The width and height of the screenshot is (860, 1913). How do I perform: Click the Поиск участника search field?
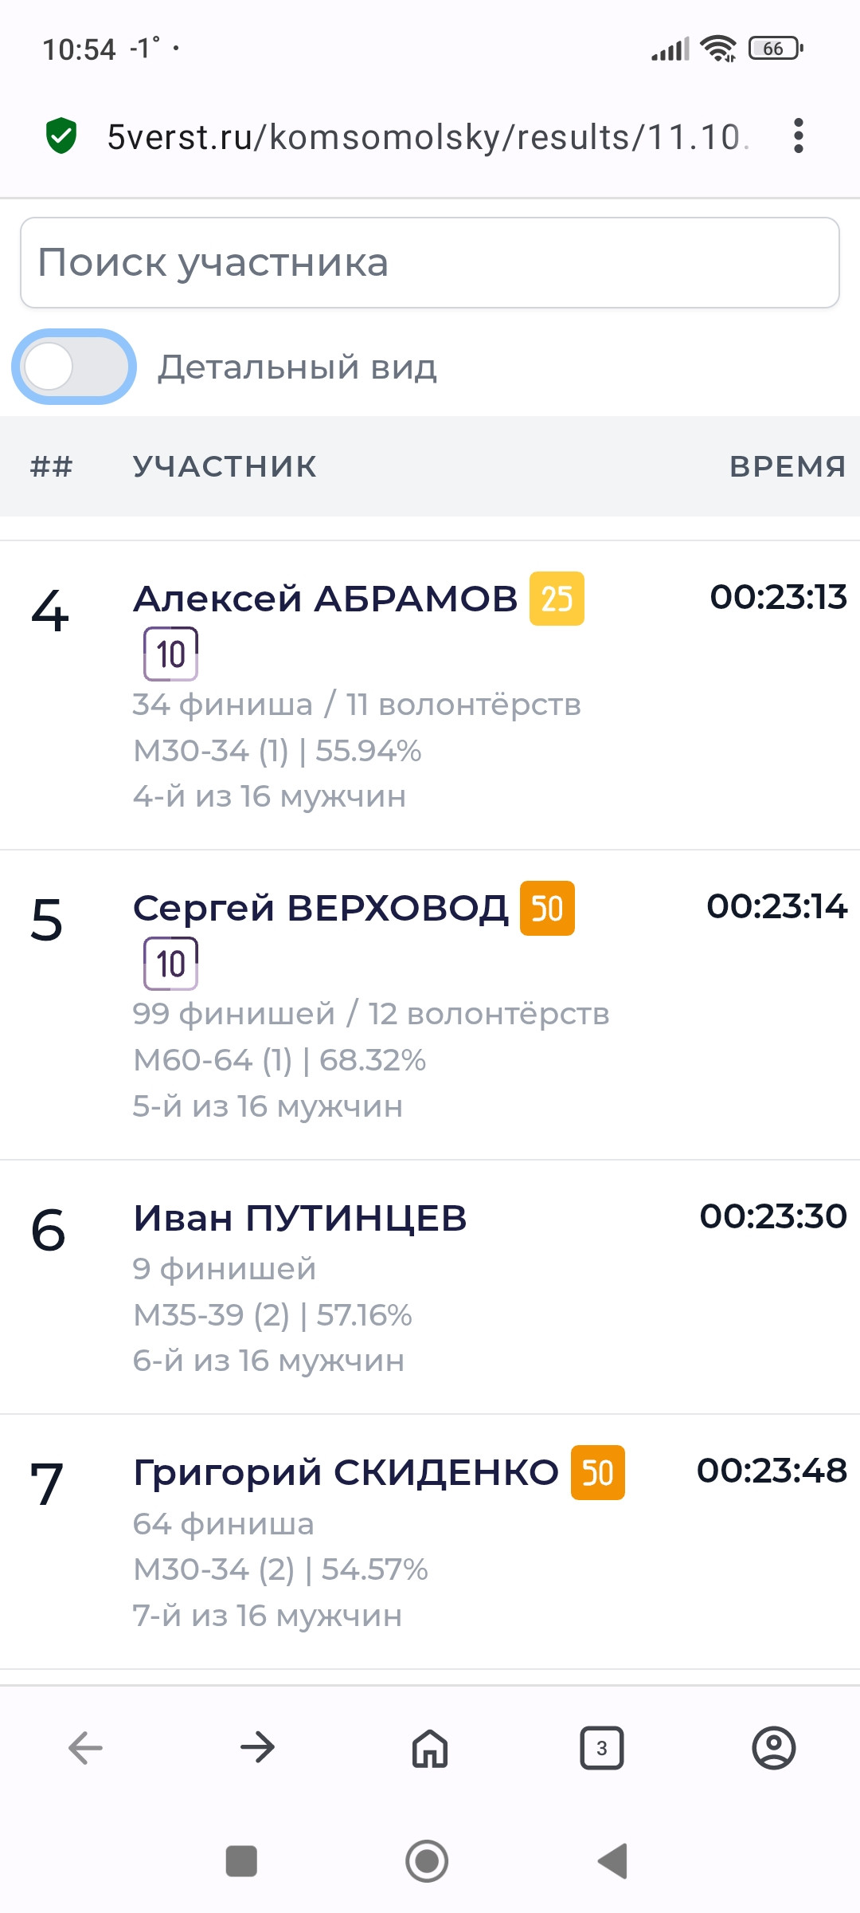click(430, 262)
